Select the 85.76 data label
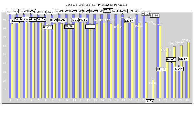 click(x=69, y=26)
